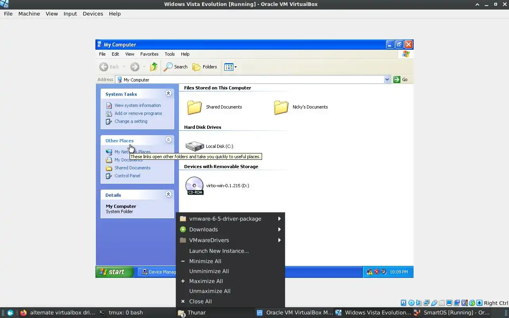Open the Favorites menu
This screenshot has width=509, height=318.
(149, 54)
